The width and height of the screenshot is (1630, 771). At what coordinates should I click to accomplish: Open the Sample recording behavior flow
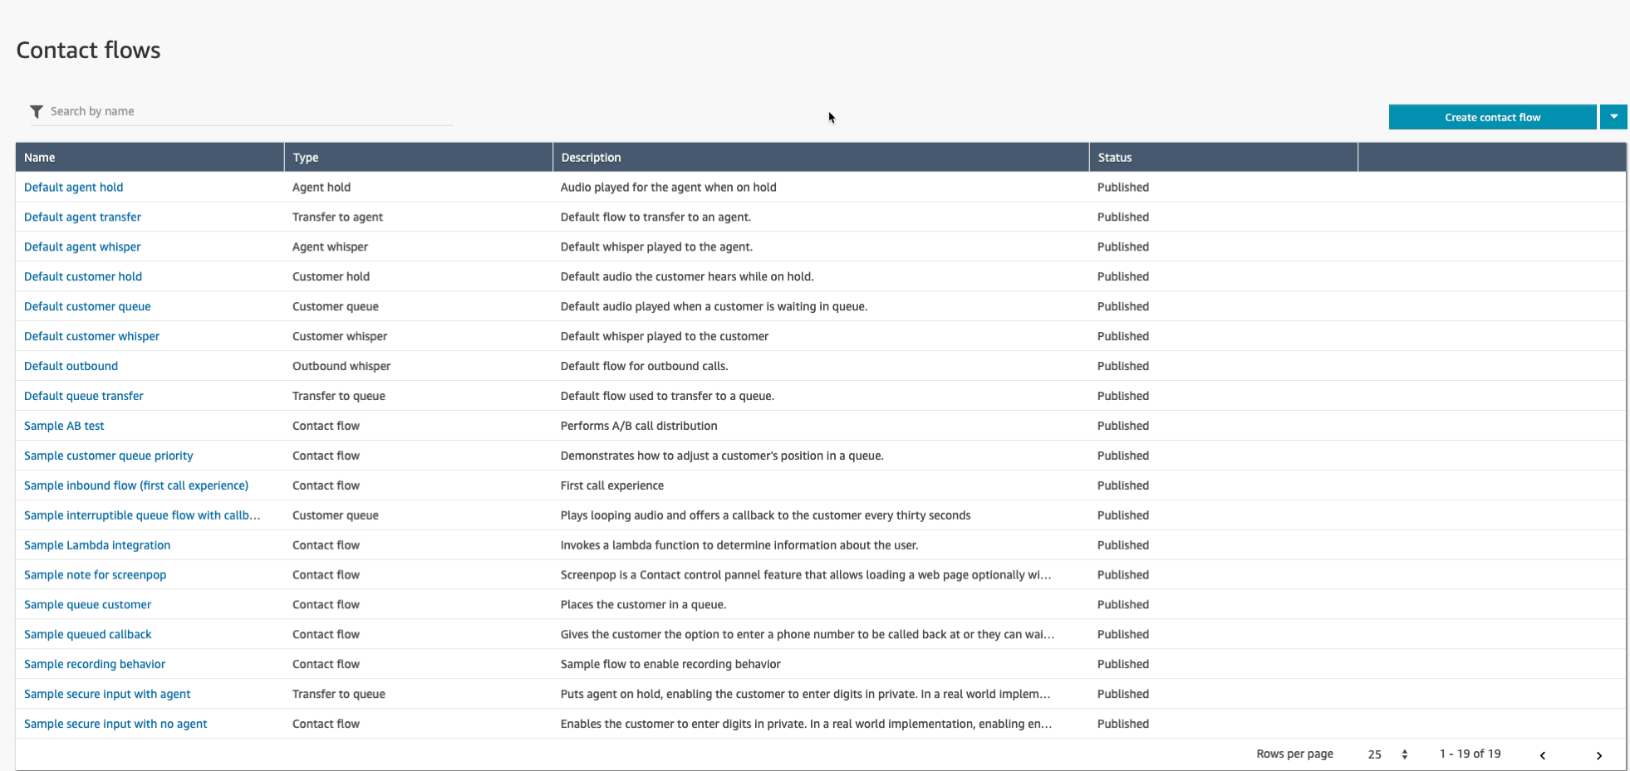pos(95,665)
